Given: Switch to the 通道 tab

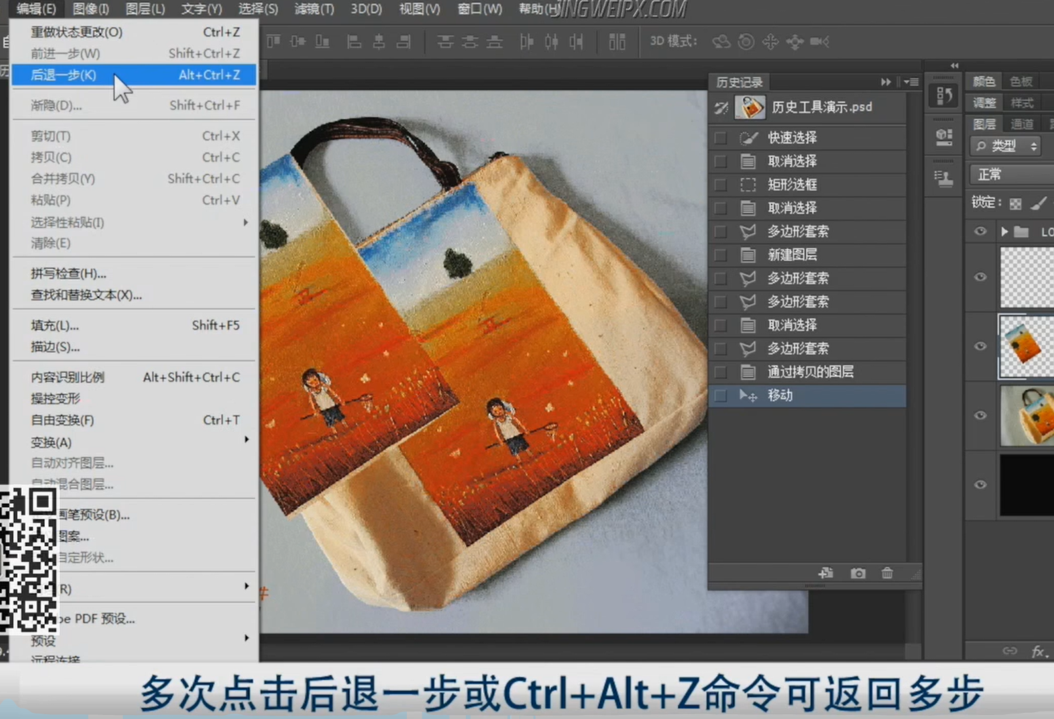Looking at the screenshot, I should pyautogui.click(x=1021, y=124).
